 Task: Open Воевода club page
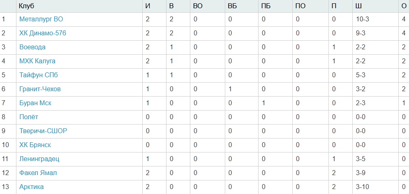click(x=32, y=47)
